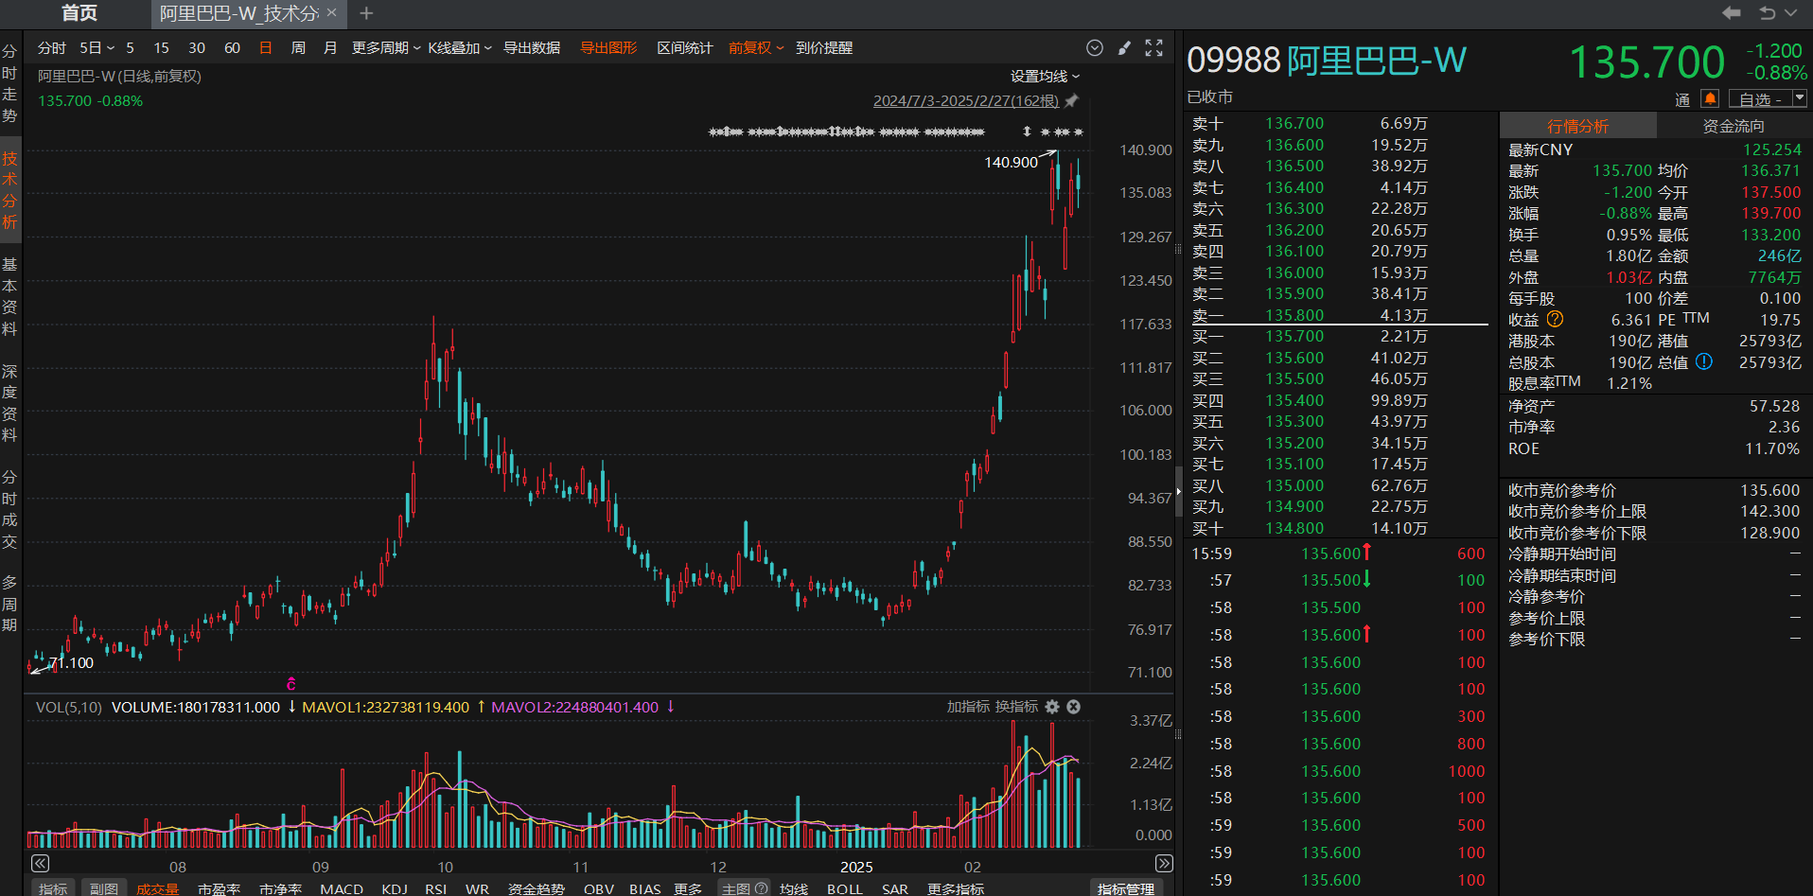Viewport: 1813px width, 896px height.
Task: Open the 自选 watchlist dropdown arrow
Action: [1800, 98]
